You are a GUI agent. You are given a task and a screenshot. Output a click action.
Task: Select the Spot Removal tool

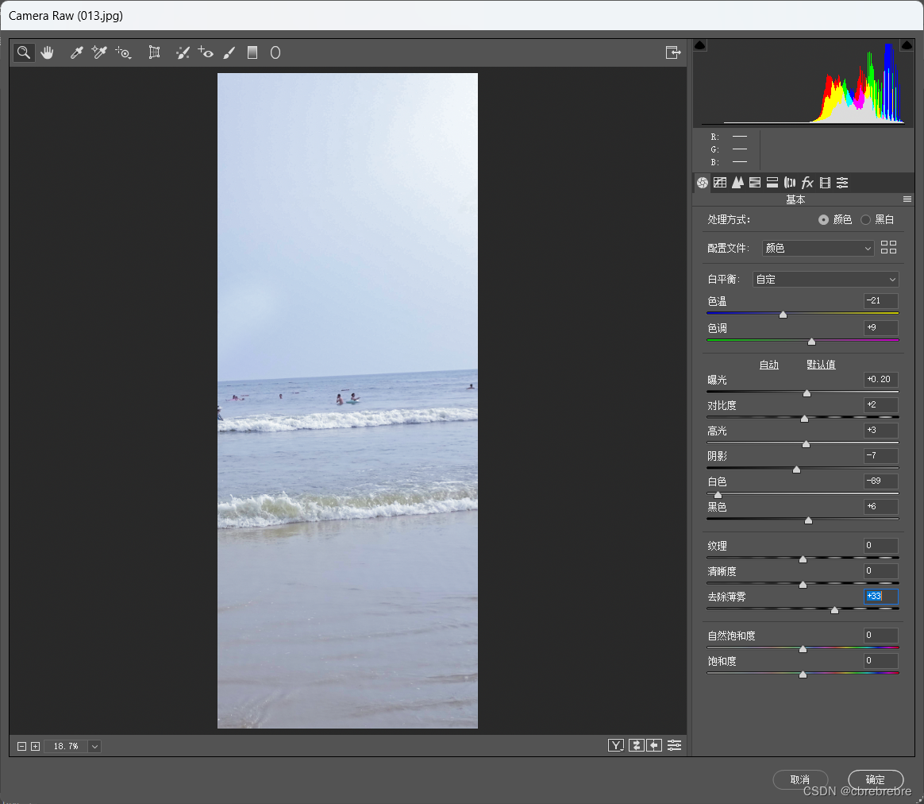(x=183, y=52)
